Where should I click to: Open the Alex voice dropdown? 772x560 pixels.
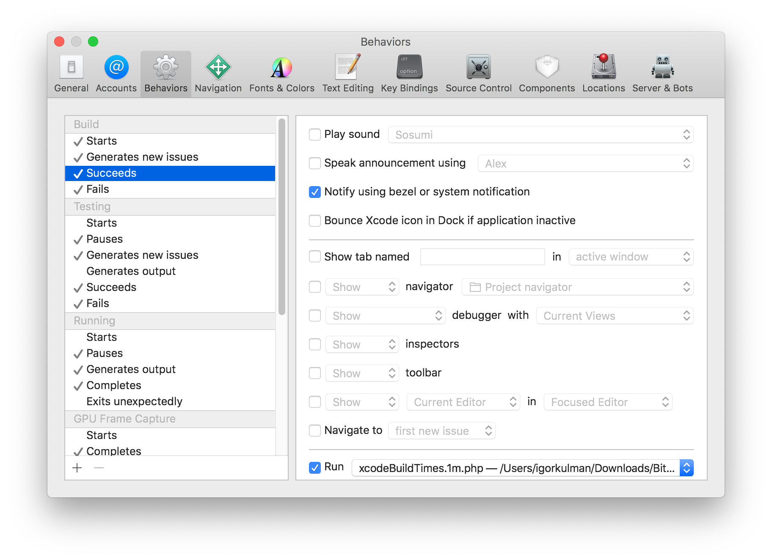coord(585,164)
